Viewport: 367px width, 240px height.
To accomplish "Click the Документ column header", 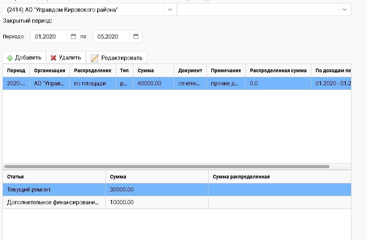I will (x=190, y=70).
